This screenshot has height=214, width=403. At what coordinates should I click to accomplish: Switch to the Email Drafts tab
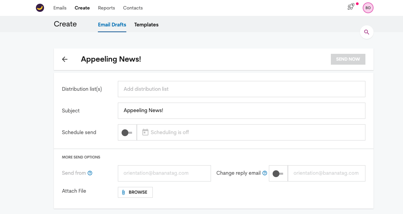[x=112, y=25]
